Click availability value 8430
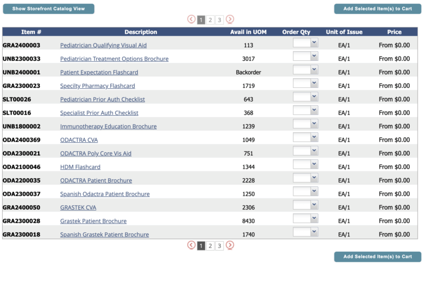Screen dimensions: 424x283 tap(248, 221)
